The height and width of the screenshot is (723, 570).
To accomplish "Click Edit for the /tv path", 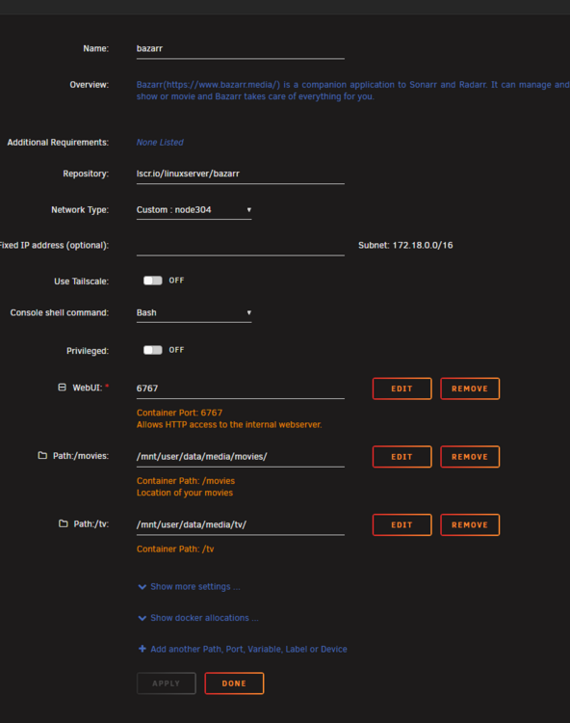I will pos(402,524).
